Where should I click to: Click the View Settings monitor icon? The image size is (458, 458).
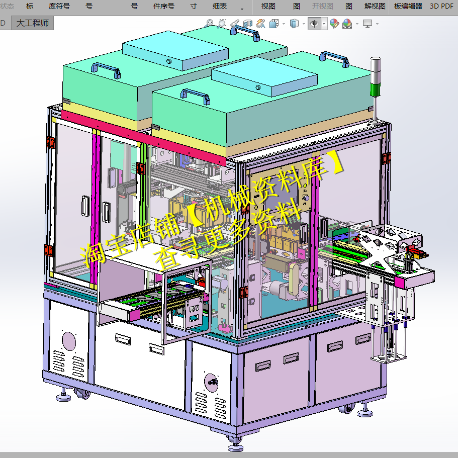(x=368, y=24)
